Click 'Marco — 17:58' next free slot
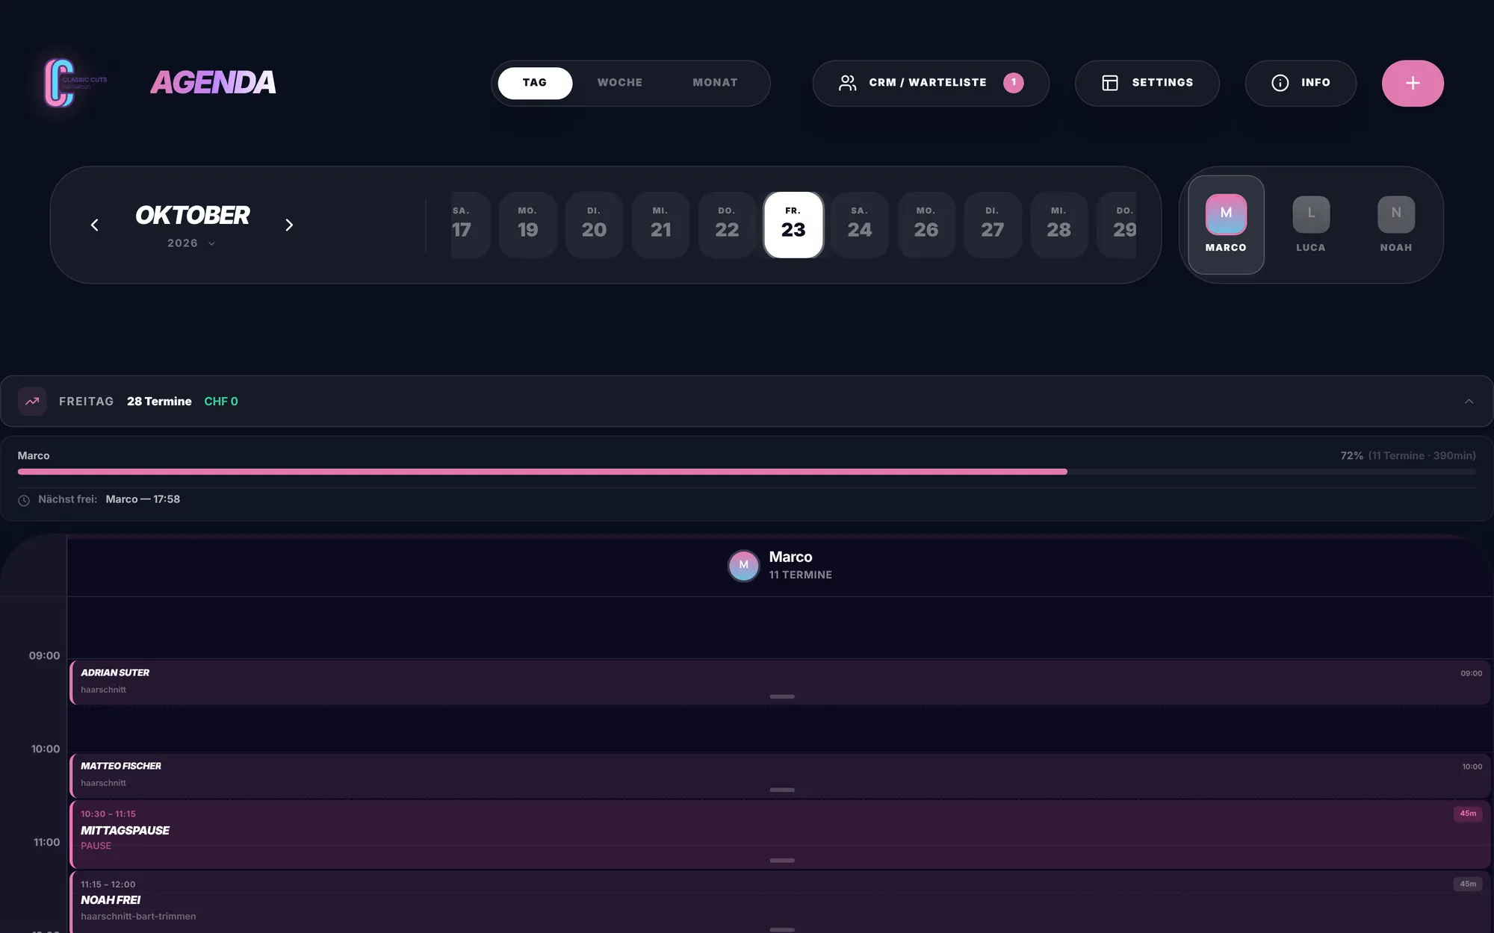The width and height of the screenshot is (1494, 933). pos(143,499)
